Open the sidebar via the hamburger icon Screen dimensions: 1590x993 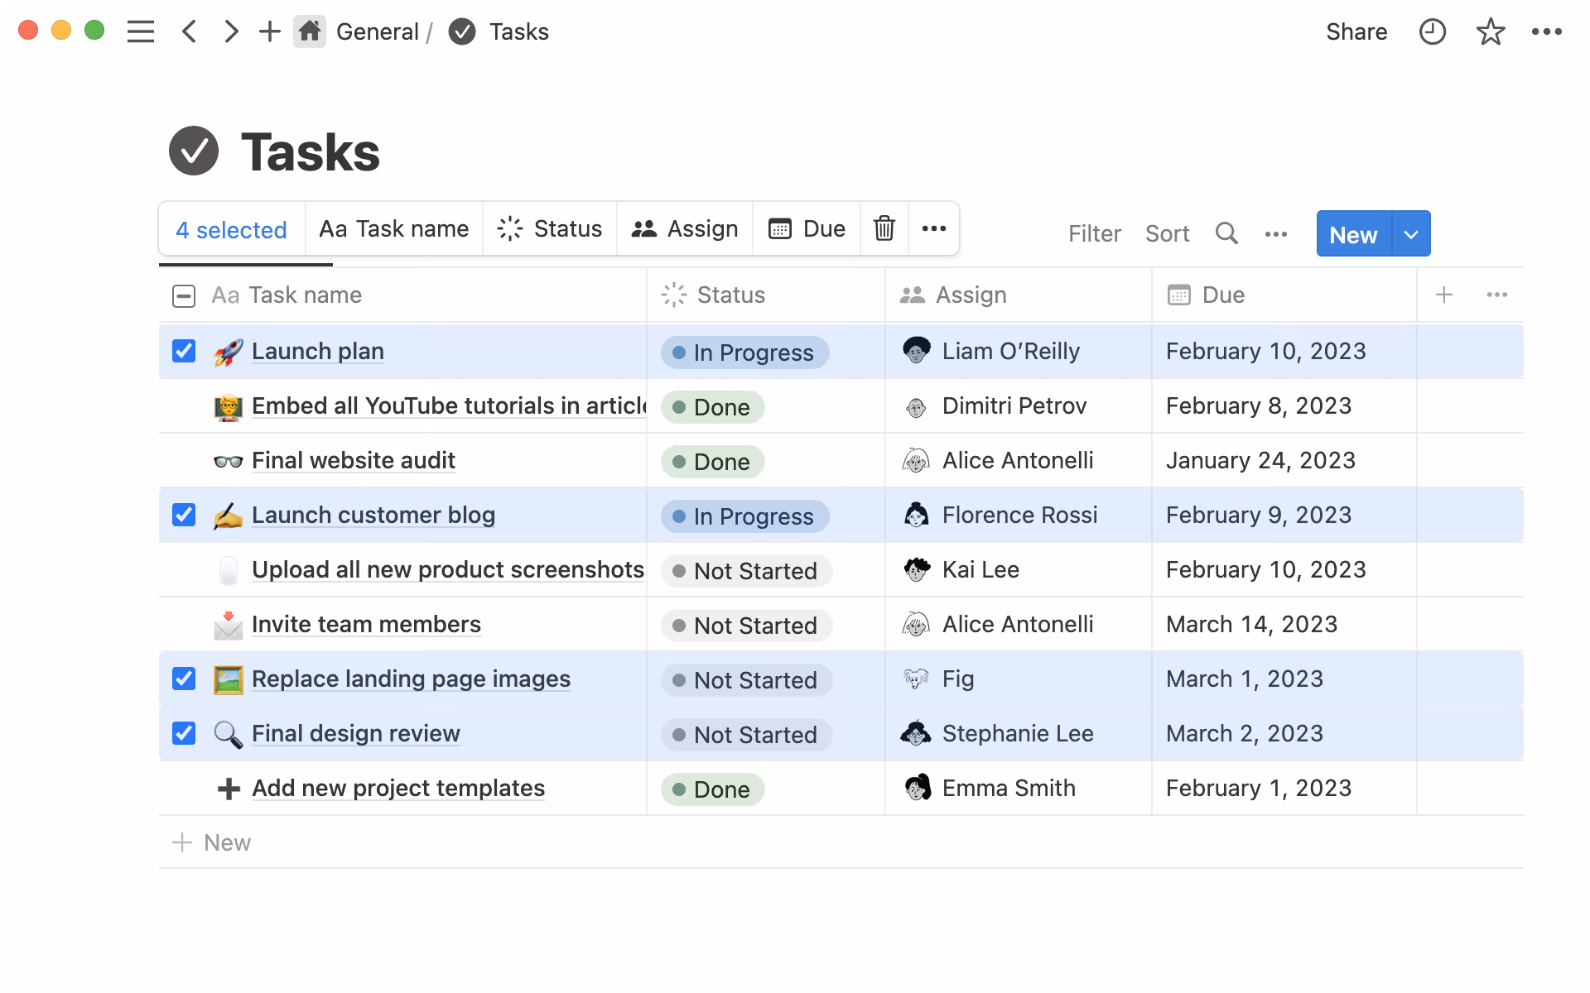tap(141, 31)
